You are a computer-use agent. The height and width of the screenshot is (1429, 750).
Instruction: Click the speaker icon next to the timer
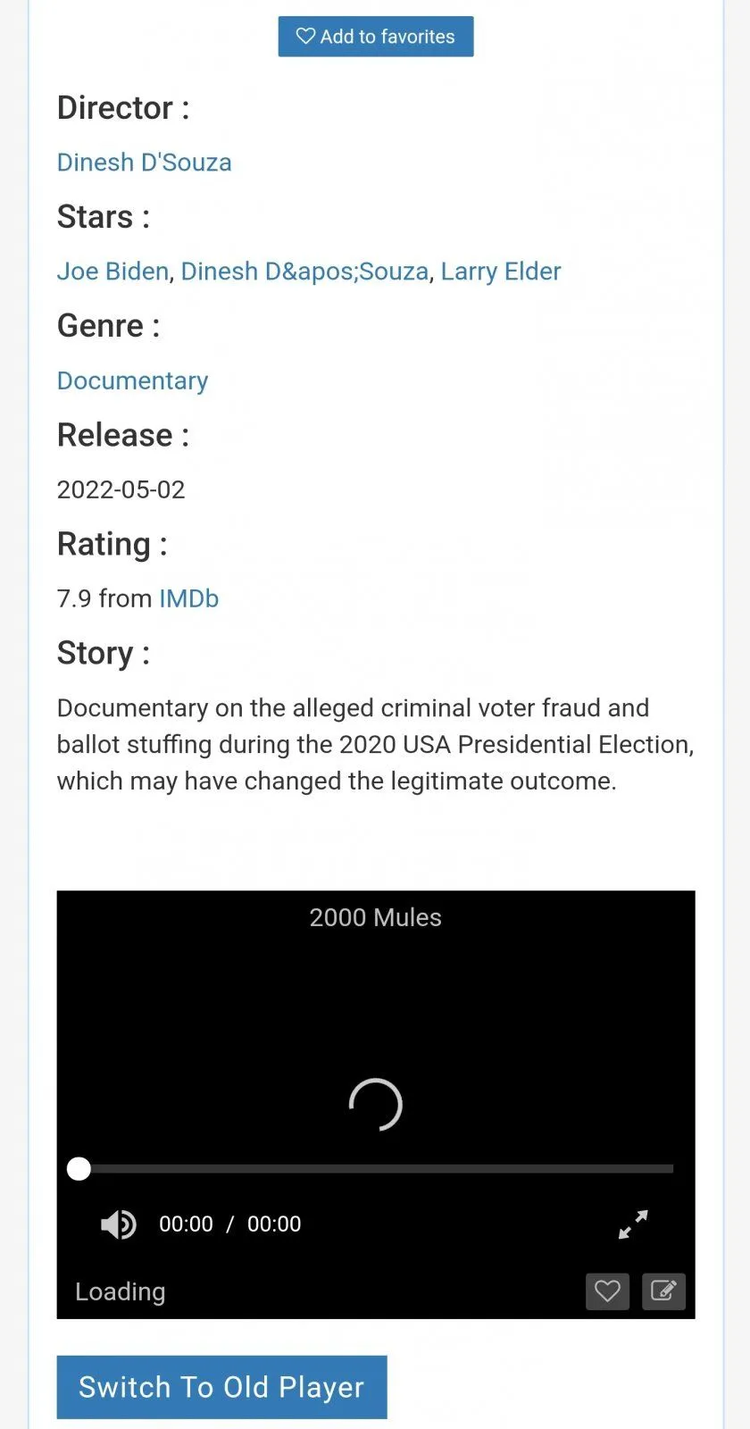coord(118,1224)
